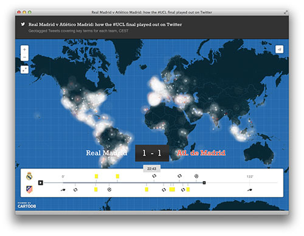Click kickoff whistle icon at timeline start

tap(63, 190)
